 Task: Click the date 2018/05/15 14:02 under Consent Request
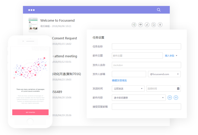(62, 44)
